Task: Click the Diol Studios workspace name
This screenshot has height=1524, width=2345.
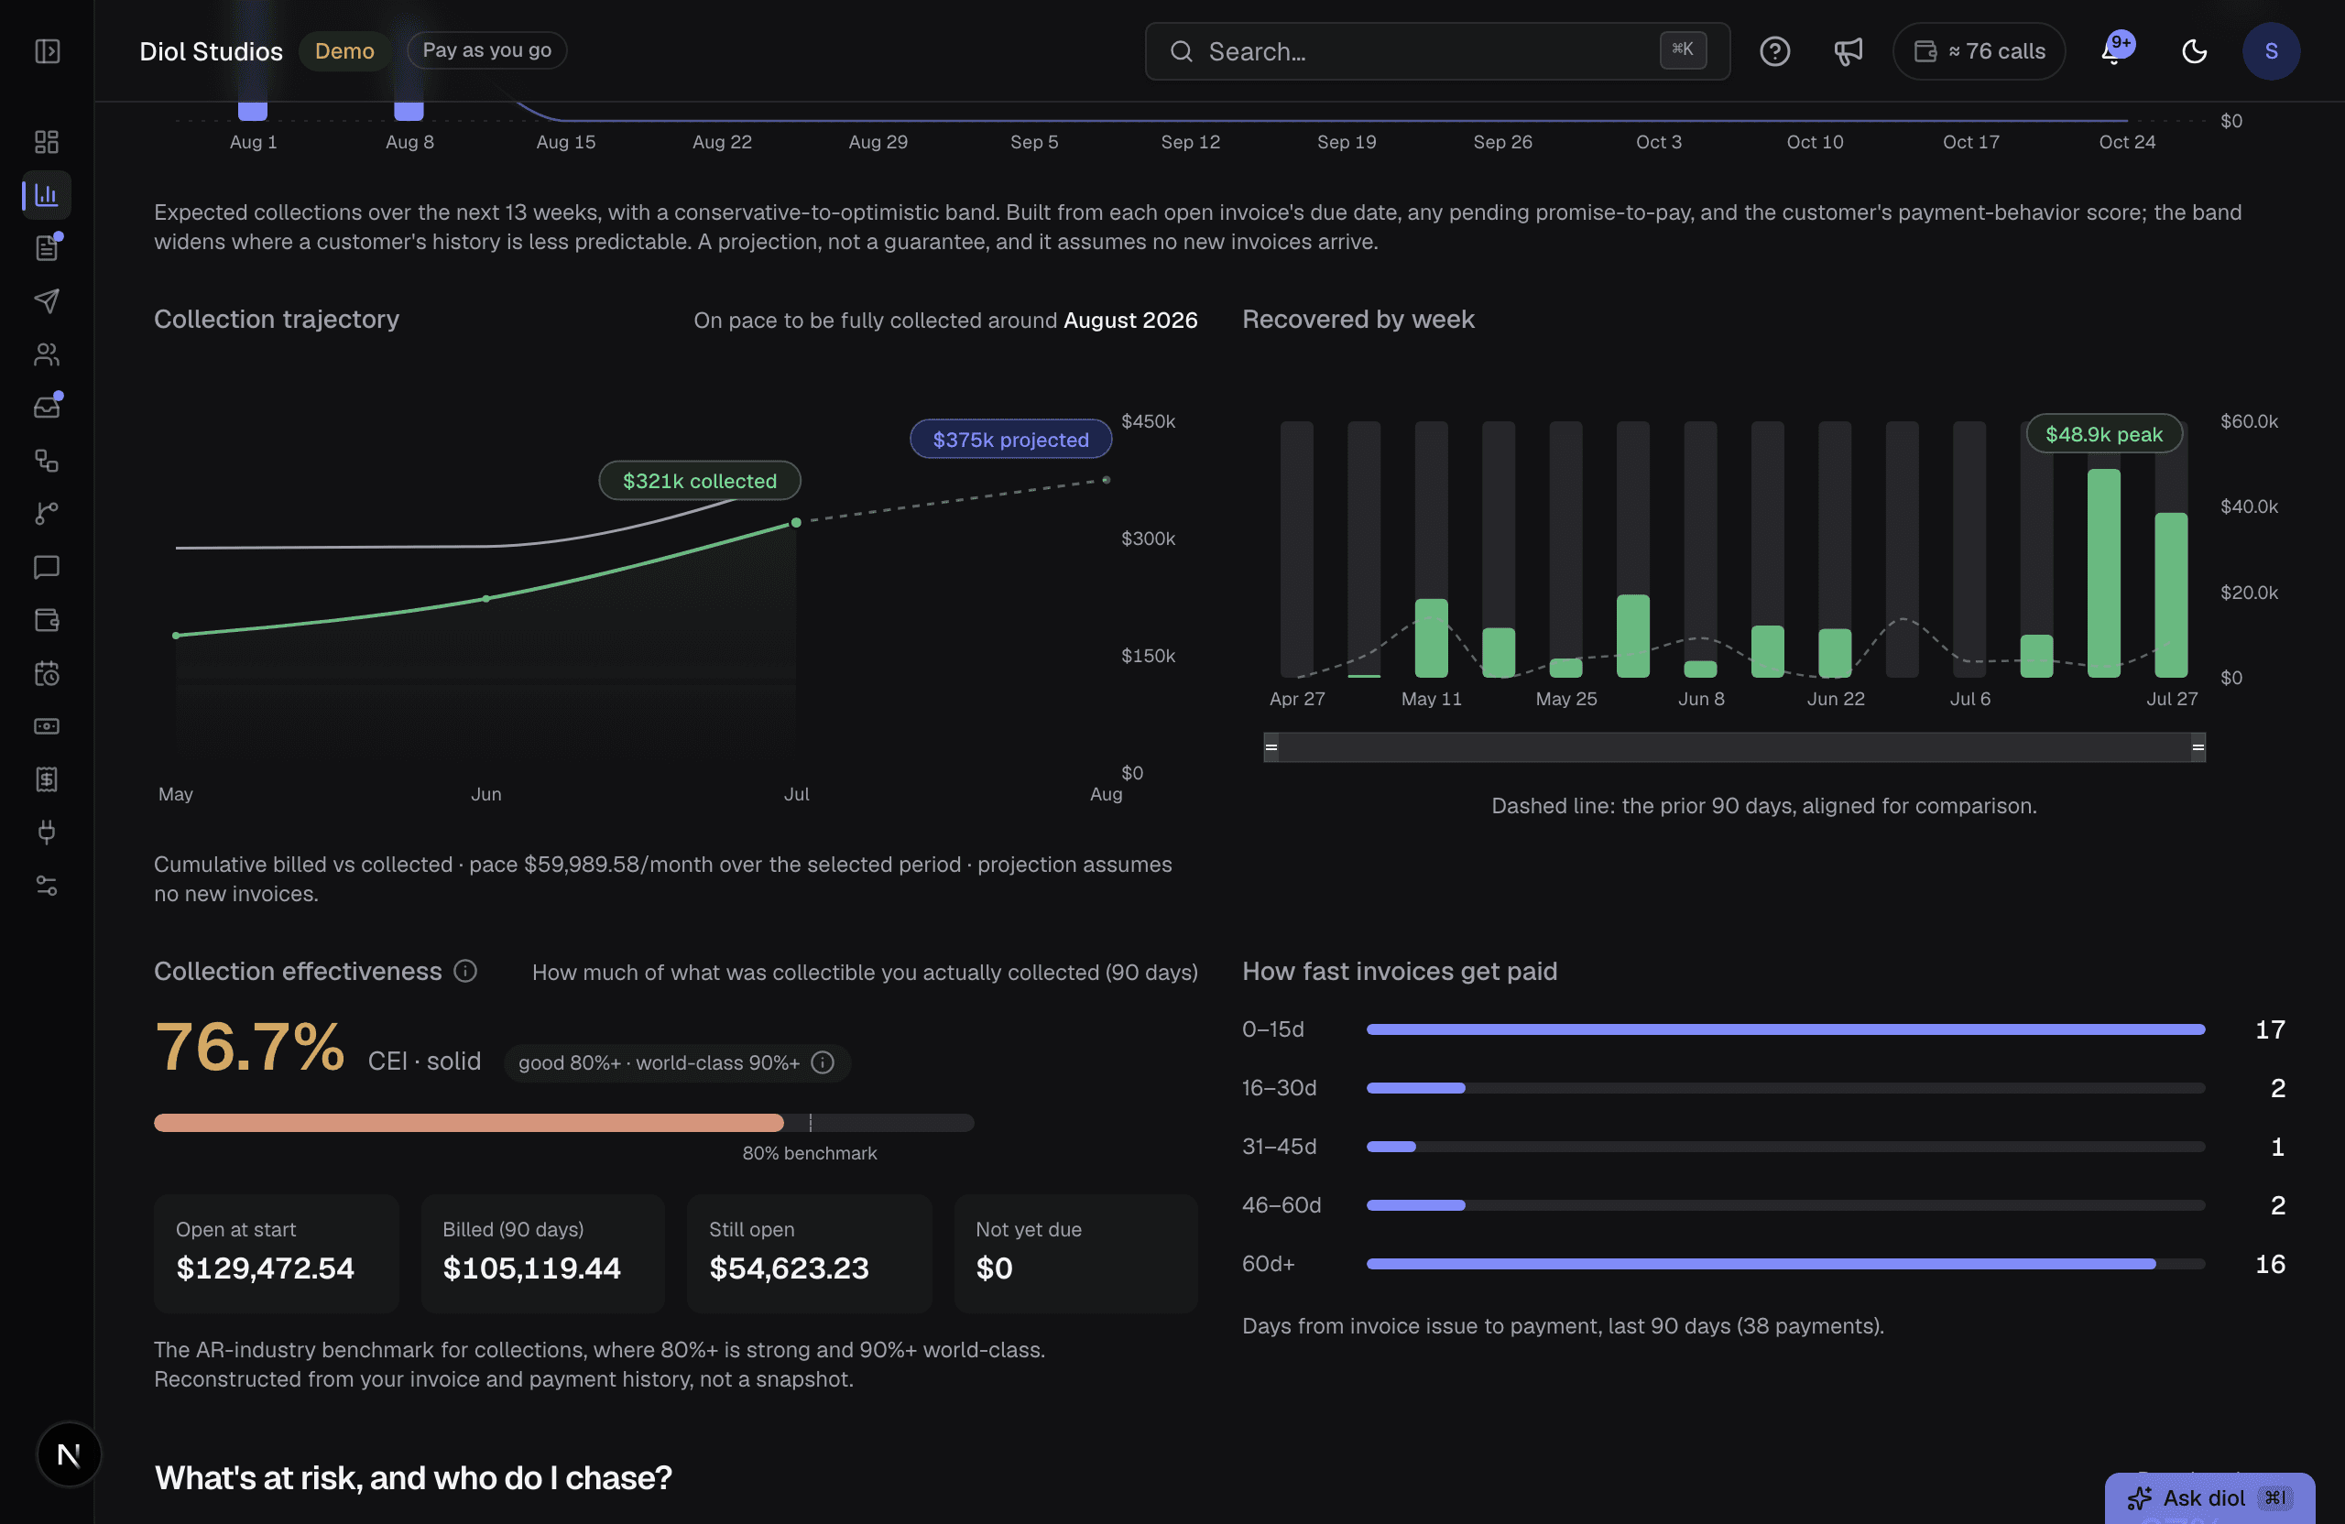Action: point(211,51)
